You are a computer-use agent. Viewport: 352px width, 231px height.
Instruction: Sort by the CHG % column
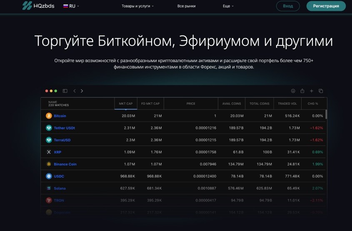coord(313,103)
